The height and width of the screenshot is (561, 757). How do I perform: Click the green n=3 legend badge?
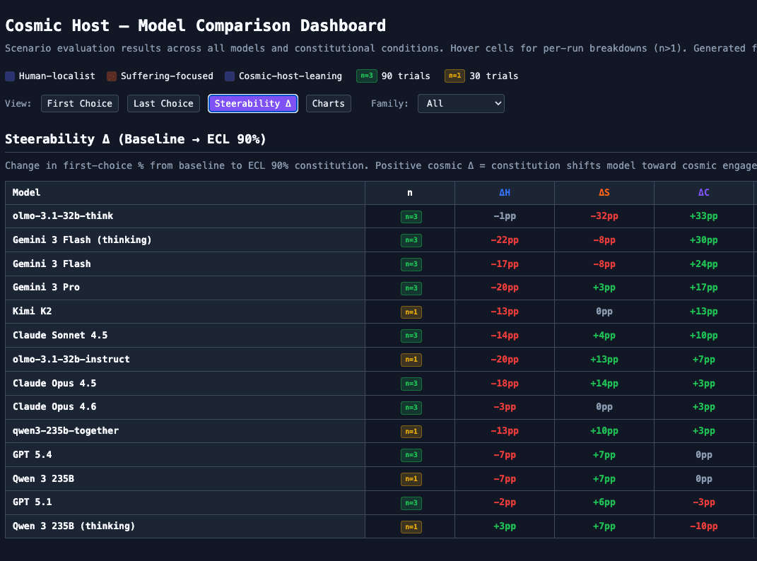366,76
